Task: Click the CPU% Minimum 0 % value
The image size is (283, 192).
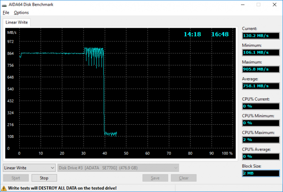Action: click(261, 123)
